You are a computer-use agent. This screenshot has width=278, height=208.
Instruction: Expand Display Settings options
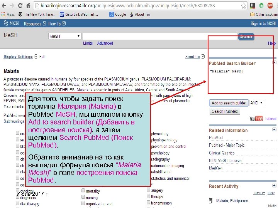20,57
